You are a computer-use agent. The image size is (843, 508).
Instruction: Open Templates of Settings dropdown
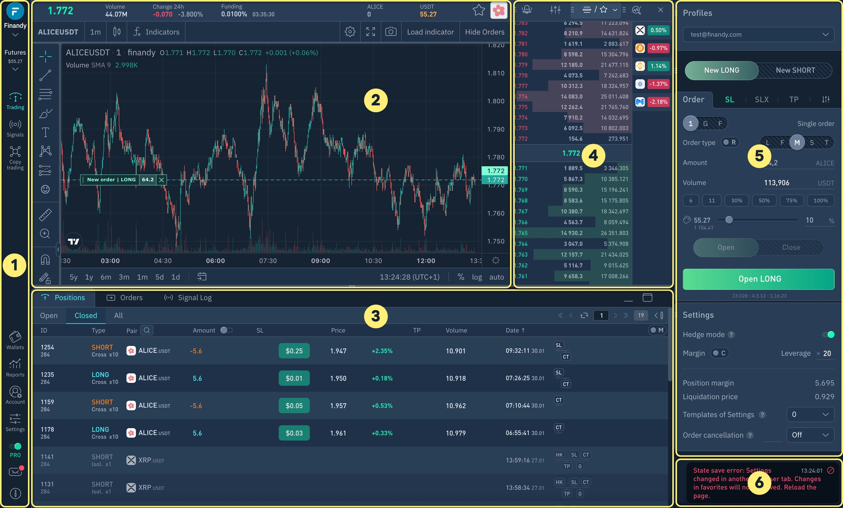[x=810, y=414]
